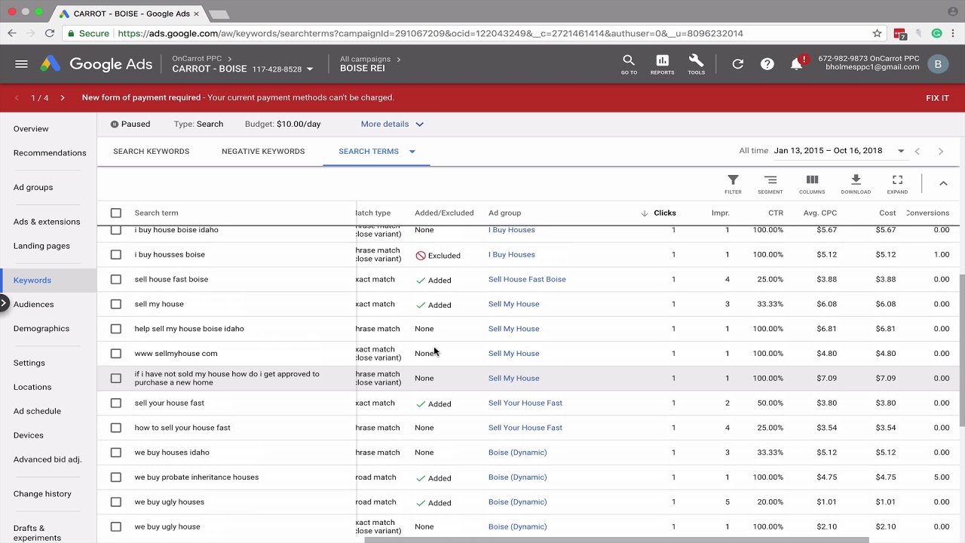Sort by the Clicks column

pyautogui.click(x=664, y=213)
